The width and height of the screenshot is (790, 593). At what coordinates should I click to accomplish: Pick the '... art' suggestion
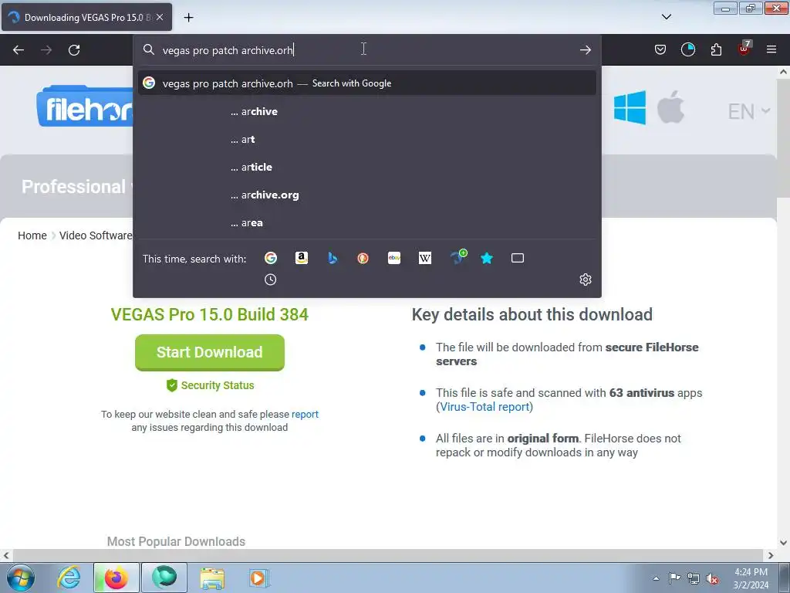pyautogui.click(x=366, y=139)
